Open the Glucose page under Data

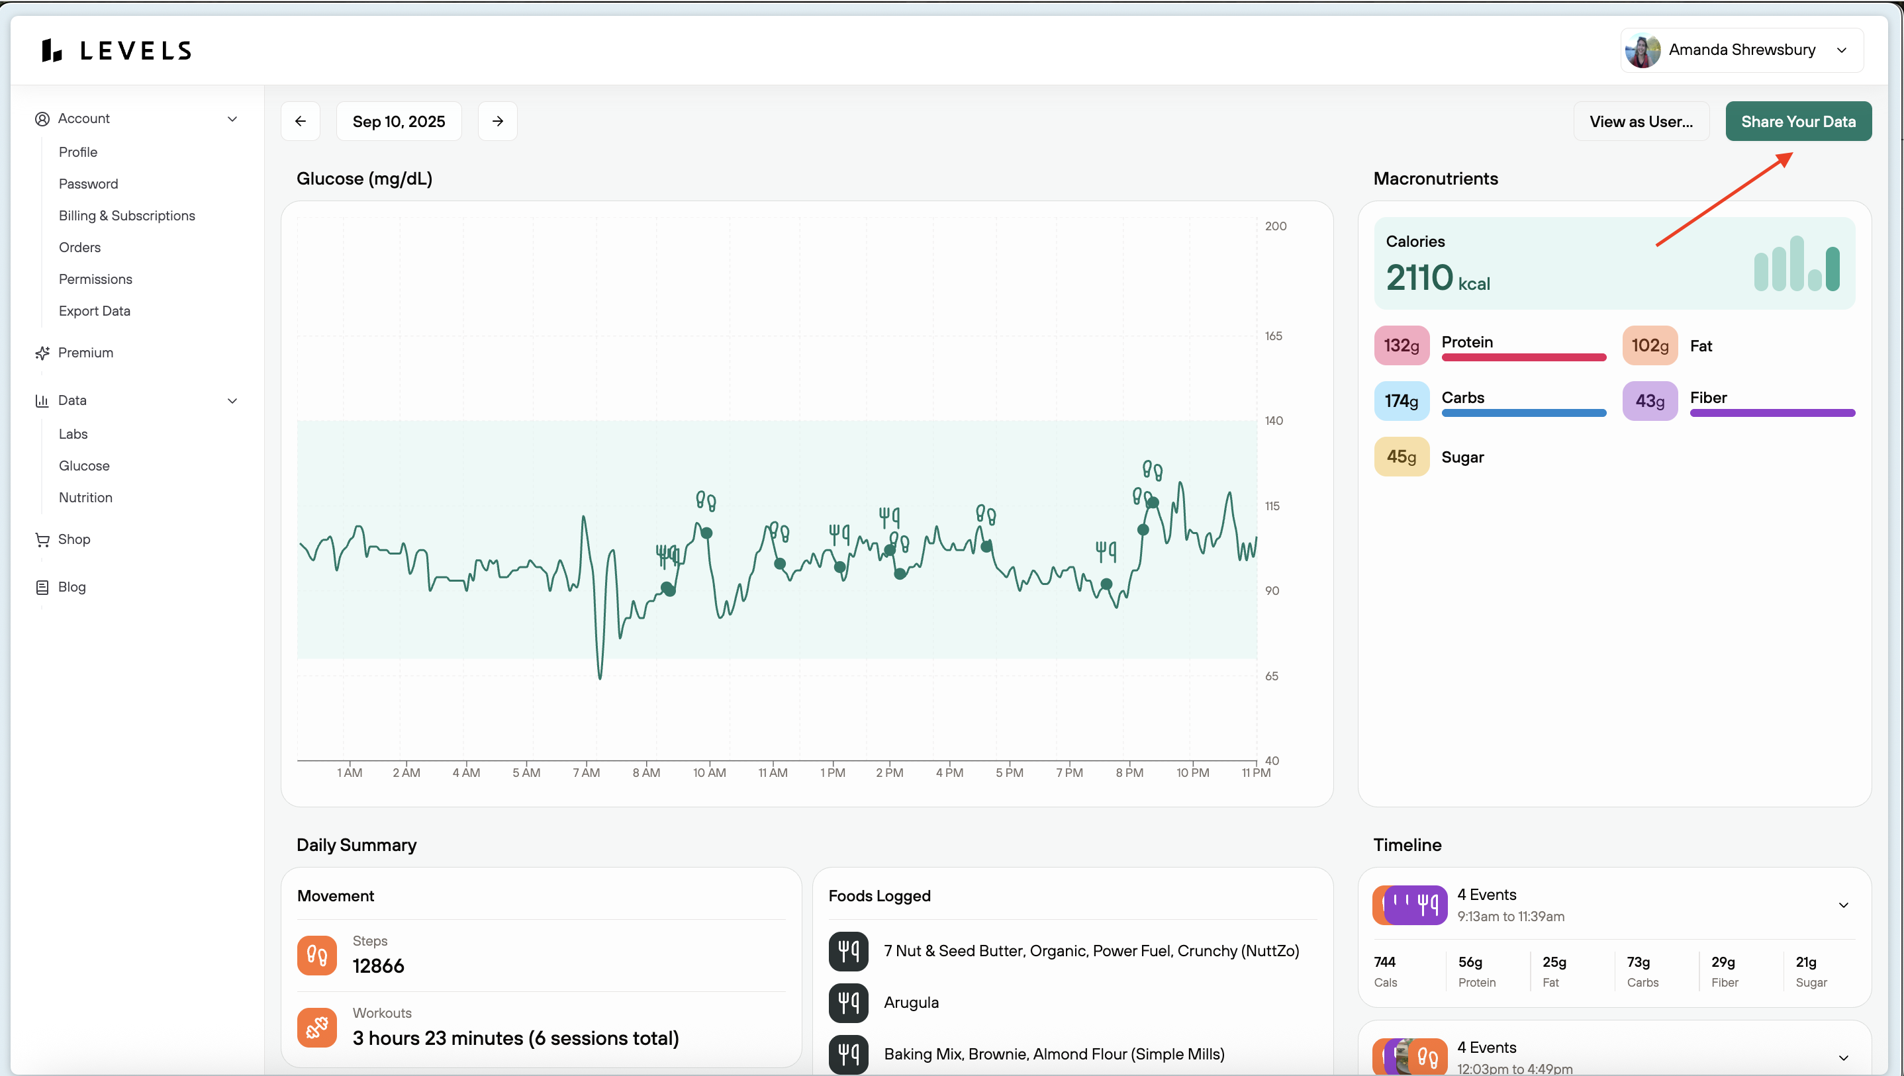pyautogui.click(x=84, y=466)
